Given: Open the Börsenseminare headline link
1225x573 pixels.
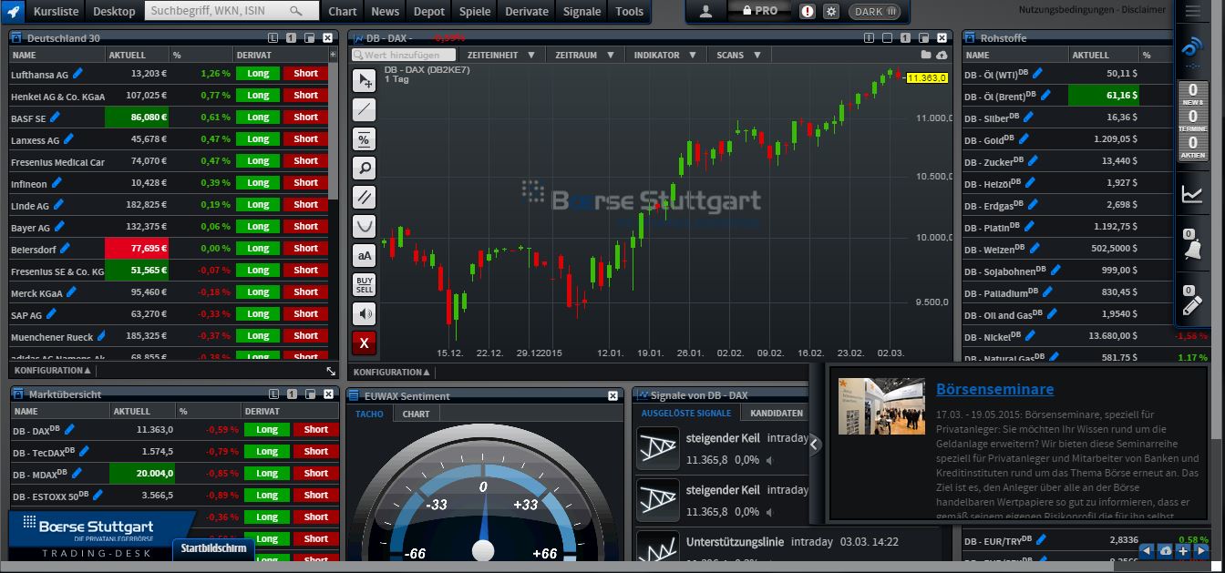Looking at the screenshot, I should coord(994,389).
